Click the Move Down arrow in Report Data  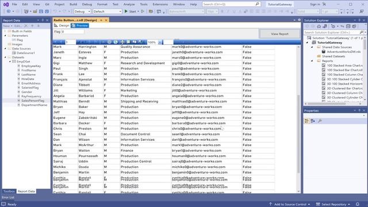[x=39, y=26]
